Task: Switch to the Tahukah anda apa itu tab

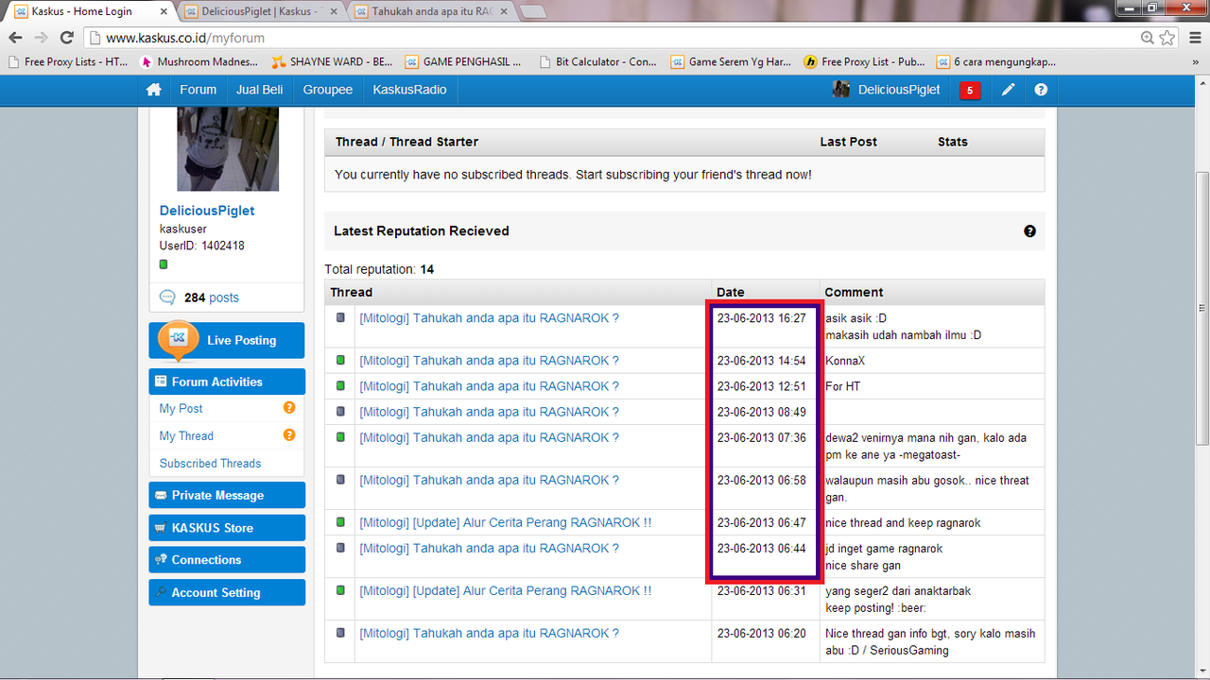Action: (x=432, y=12)
